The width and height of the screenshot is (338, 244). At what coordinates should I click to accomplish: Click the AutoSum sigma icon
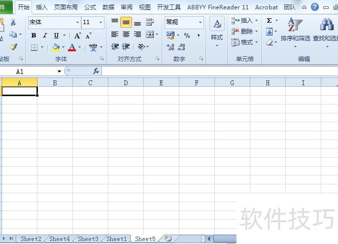tap(269, 21)
